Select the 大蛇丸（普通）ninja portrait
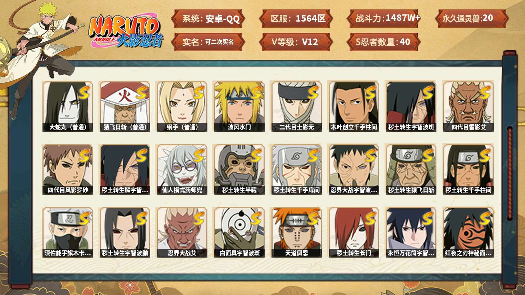This screenshot has height=295, width=525. [68, 106]
